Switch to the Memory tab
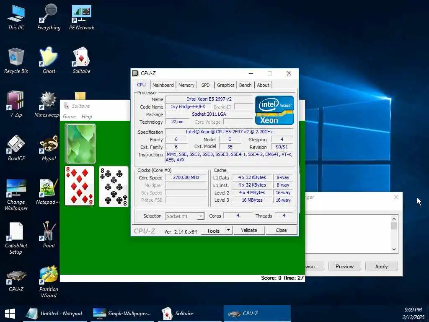Viewport: 429px width, 322px height. tap(186, 85)
